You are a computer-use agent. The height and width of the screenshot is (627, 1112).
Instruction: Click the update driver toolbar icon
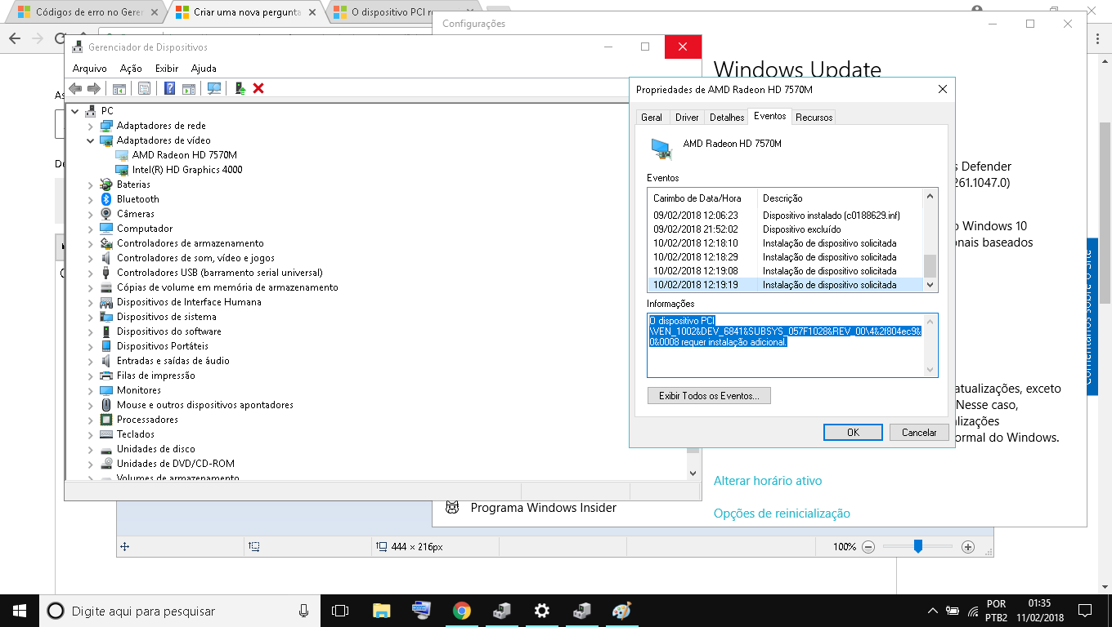tap(240, 88)
